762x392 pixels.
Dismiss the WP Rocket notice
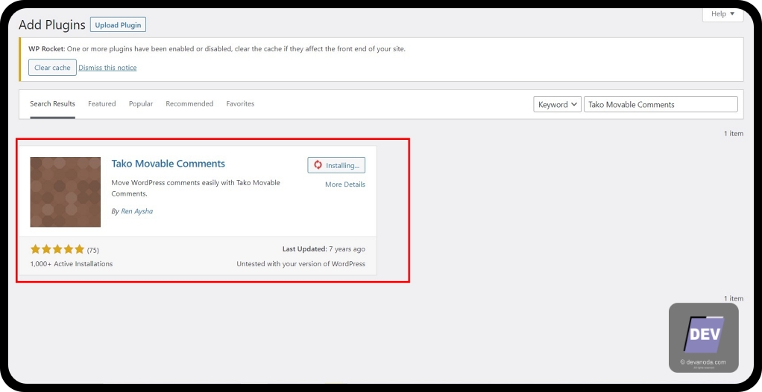(x=107, y=68)
